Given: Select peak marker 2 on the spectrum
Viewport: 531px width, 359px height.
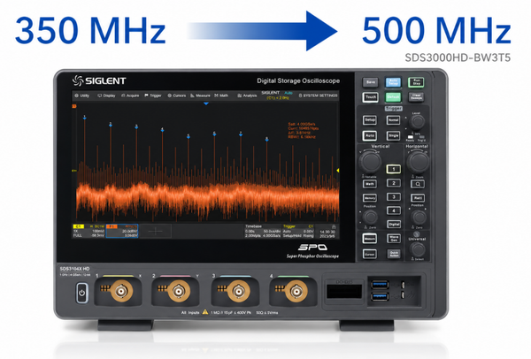Looking at the screenshot, I should point(111,125).
